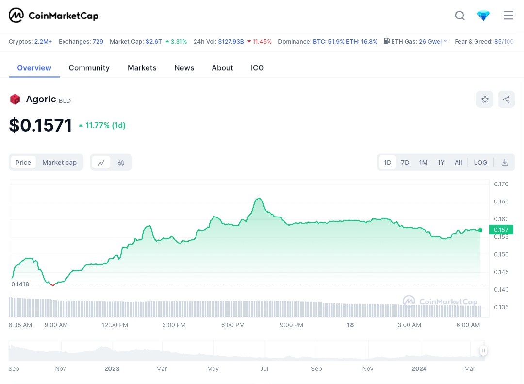Click the 0.1418 low price label
Screen dimensions: 524x384
pos(20,284)
